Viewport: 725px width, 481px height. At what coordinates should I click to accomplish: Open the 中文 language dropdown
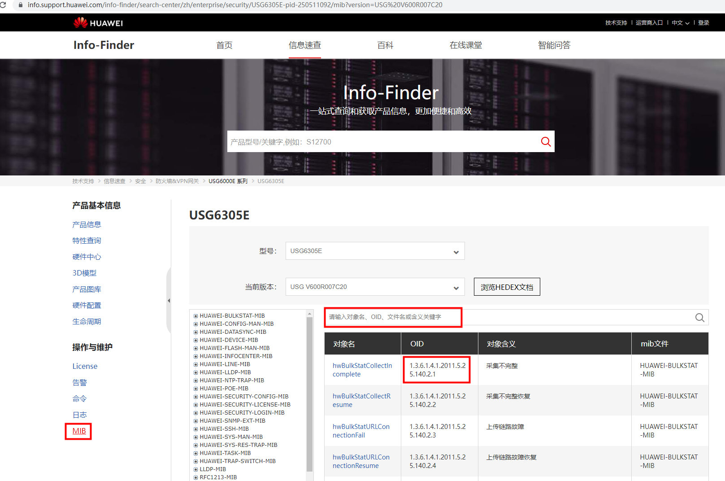pyautogui.click(x=680, y=23)
